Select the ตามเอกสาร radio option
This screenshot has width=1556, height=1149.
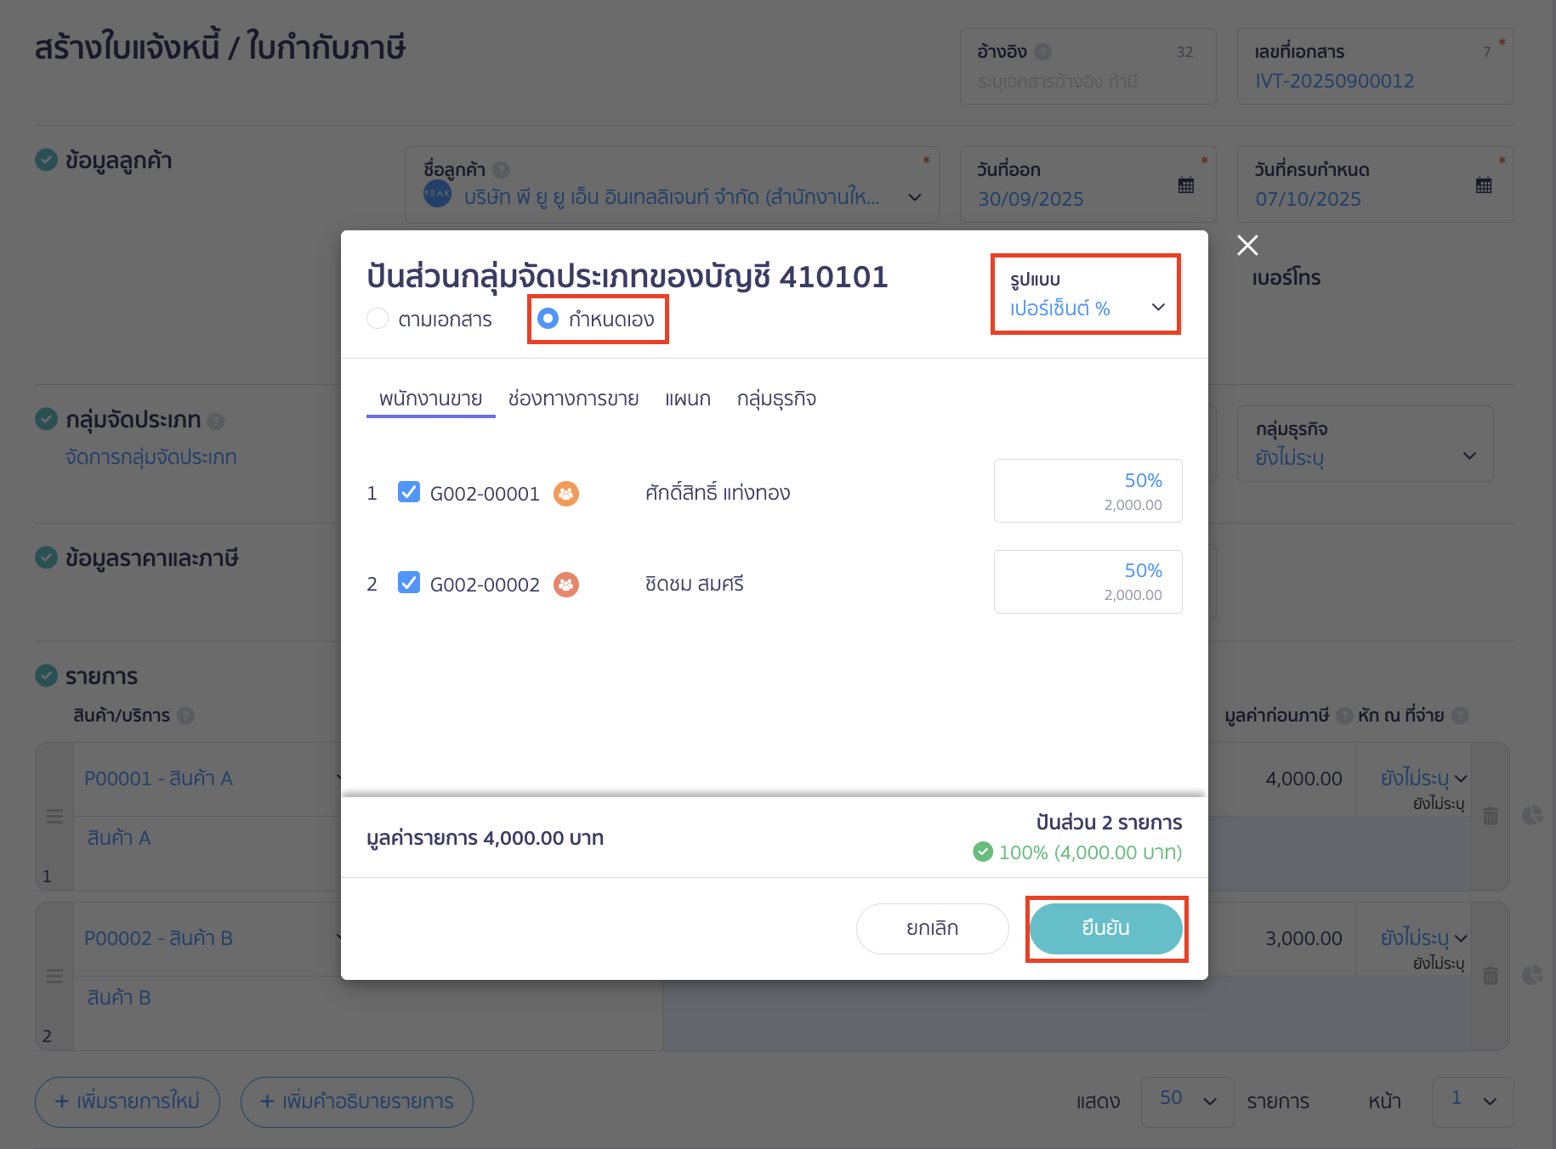coord(378,319)
